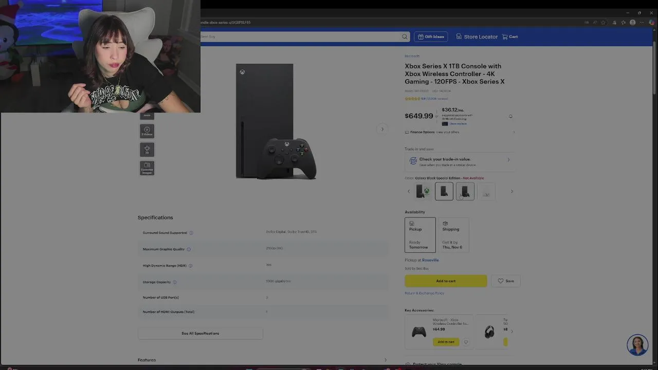The height and width of the screenshot is (370, 658).
Task: Open the star rating reviews link
Action: (x=426, y=99)
